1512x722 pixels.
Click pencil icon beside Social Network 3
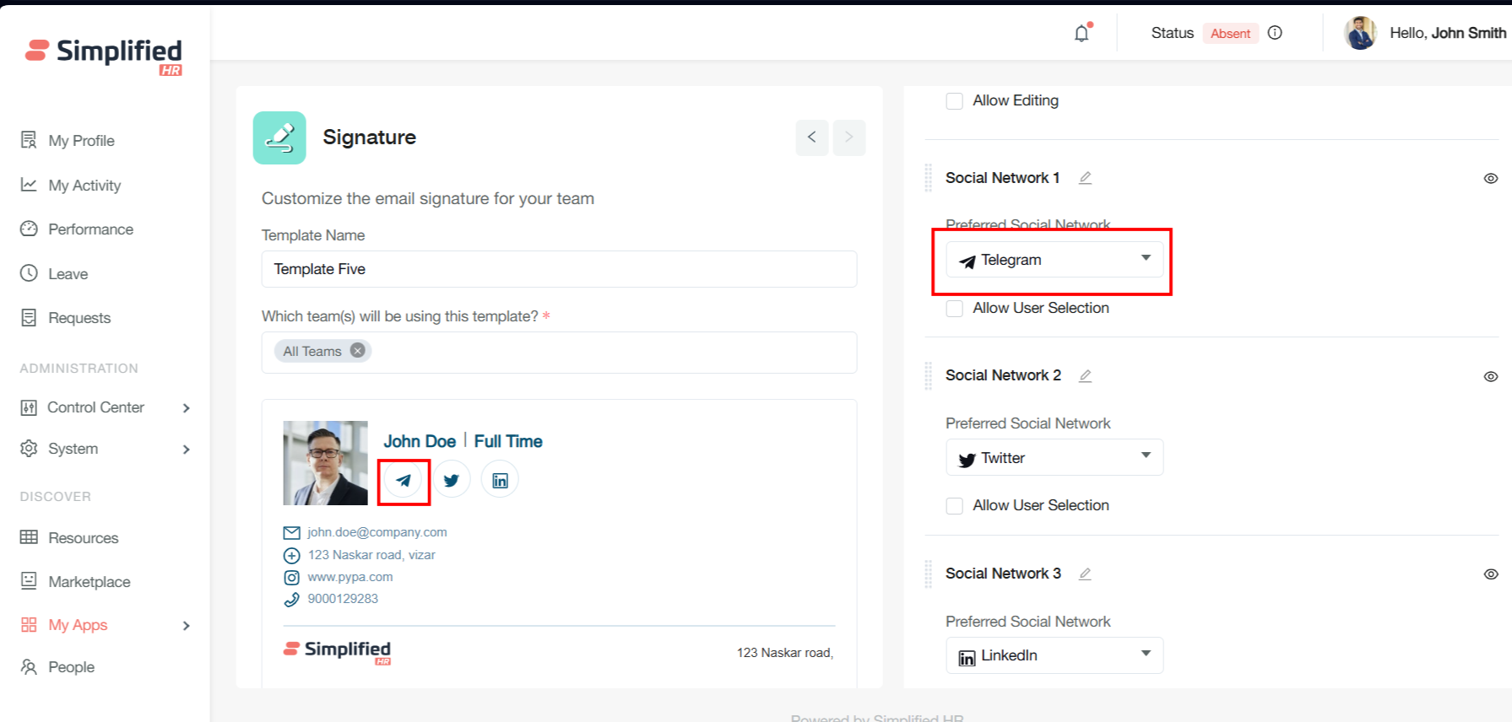(1086, 574)
